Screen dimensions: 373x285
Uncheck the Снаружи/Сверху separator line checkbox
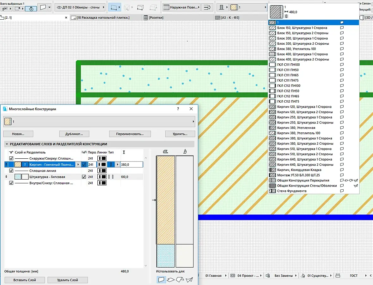(11, 158)
